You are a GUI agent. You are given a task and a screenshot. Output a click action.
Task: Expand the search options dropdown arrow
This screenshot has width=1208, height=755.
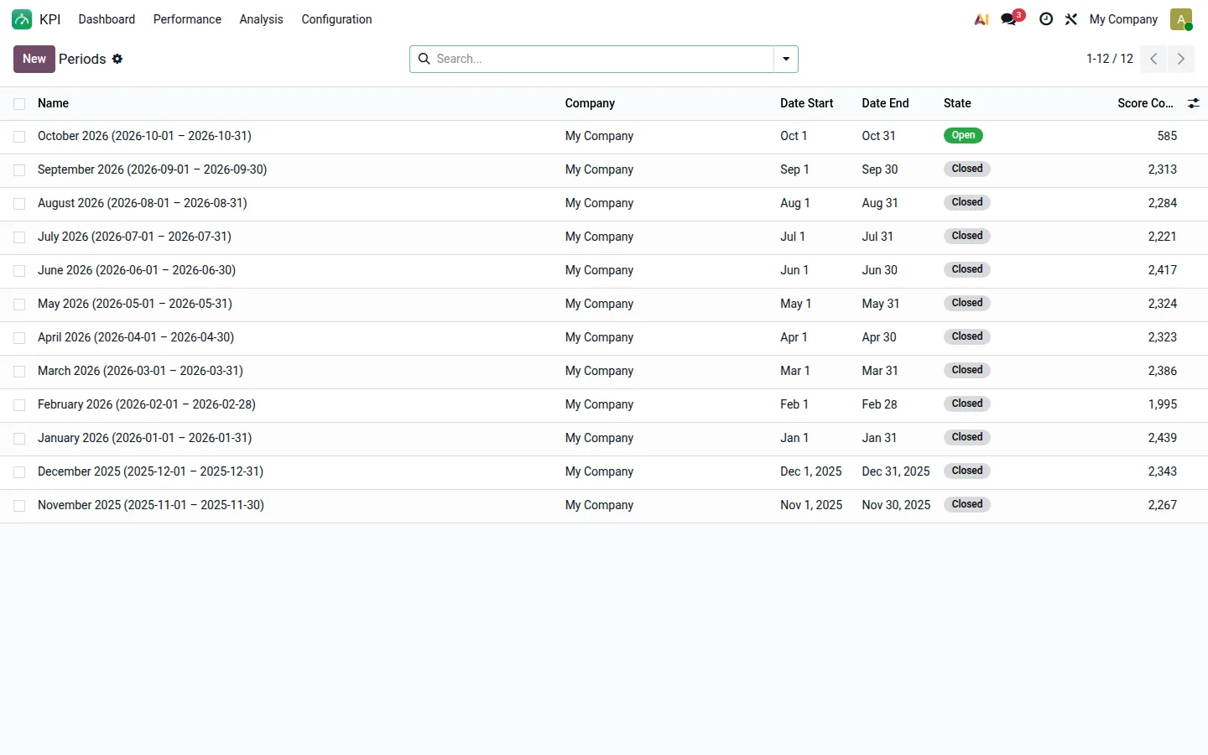coord(786,59)
